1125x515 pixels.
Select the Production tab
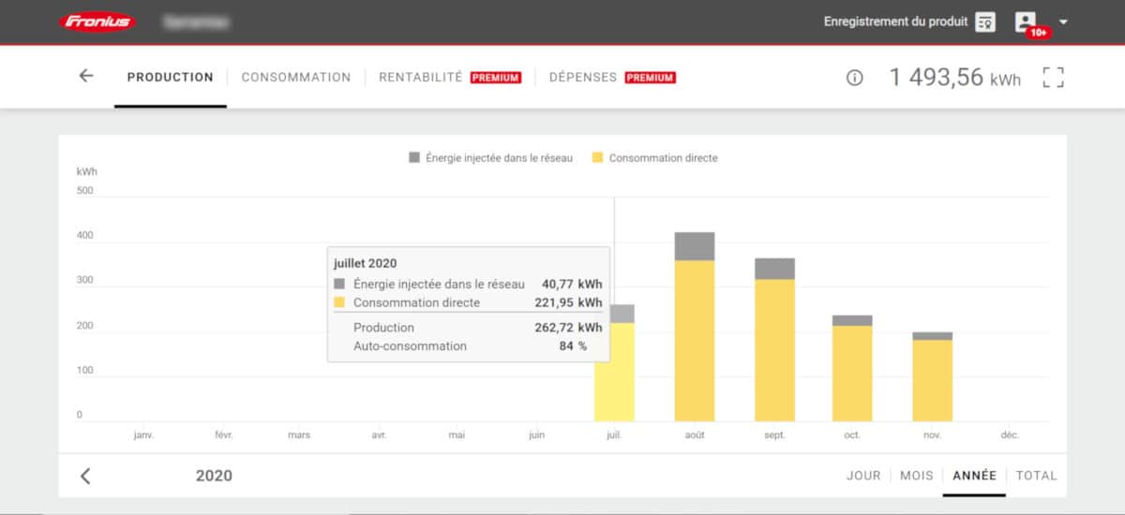coord(171,78)
